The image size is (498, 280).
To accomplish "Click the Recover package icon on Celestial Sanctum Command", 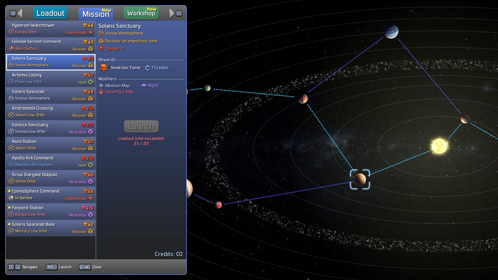I will [x=91, y=49].
